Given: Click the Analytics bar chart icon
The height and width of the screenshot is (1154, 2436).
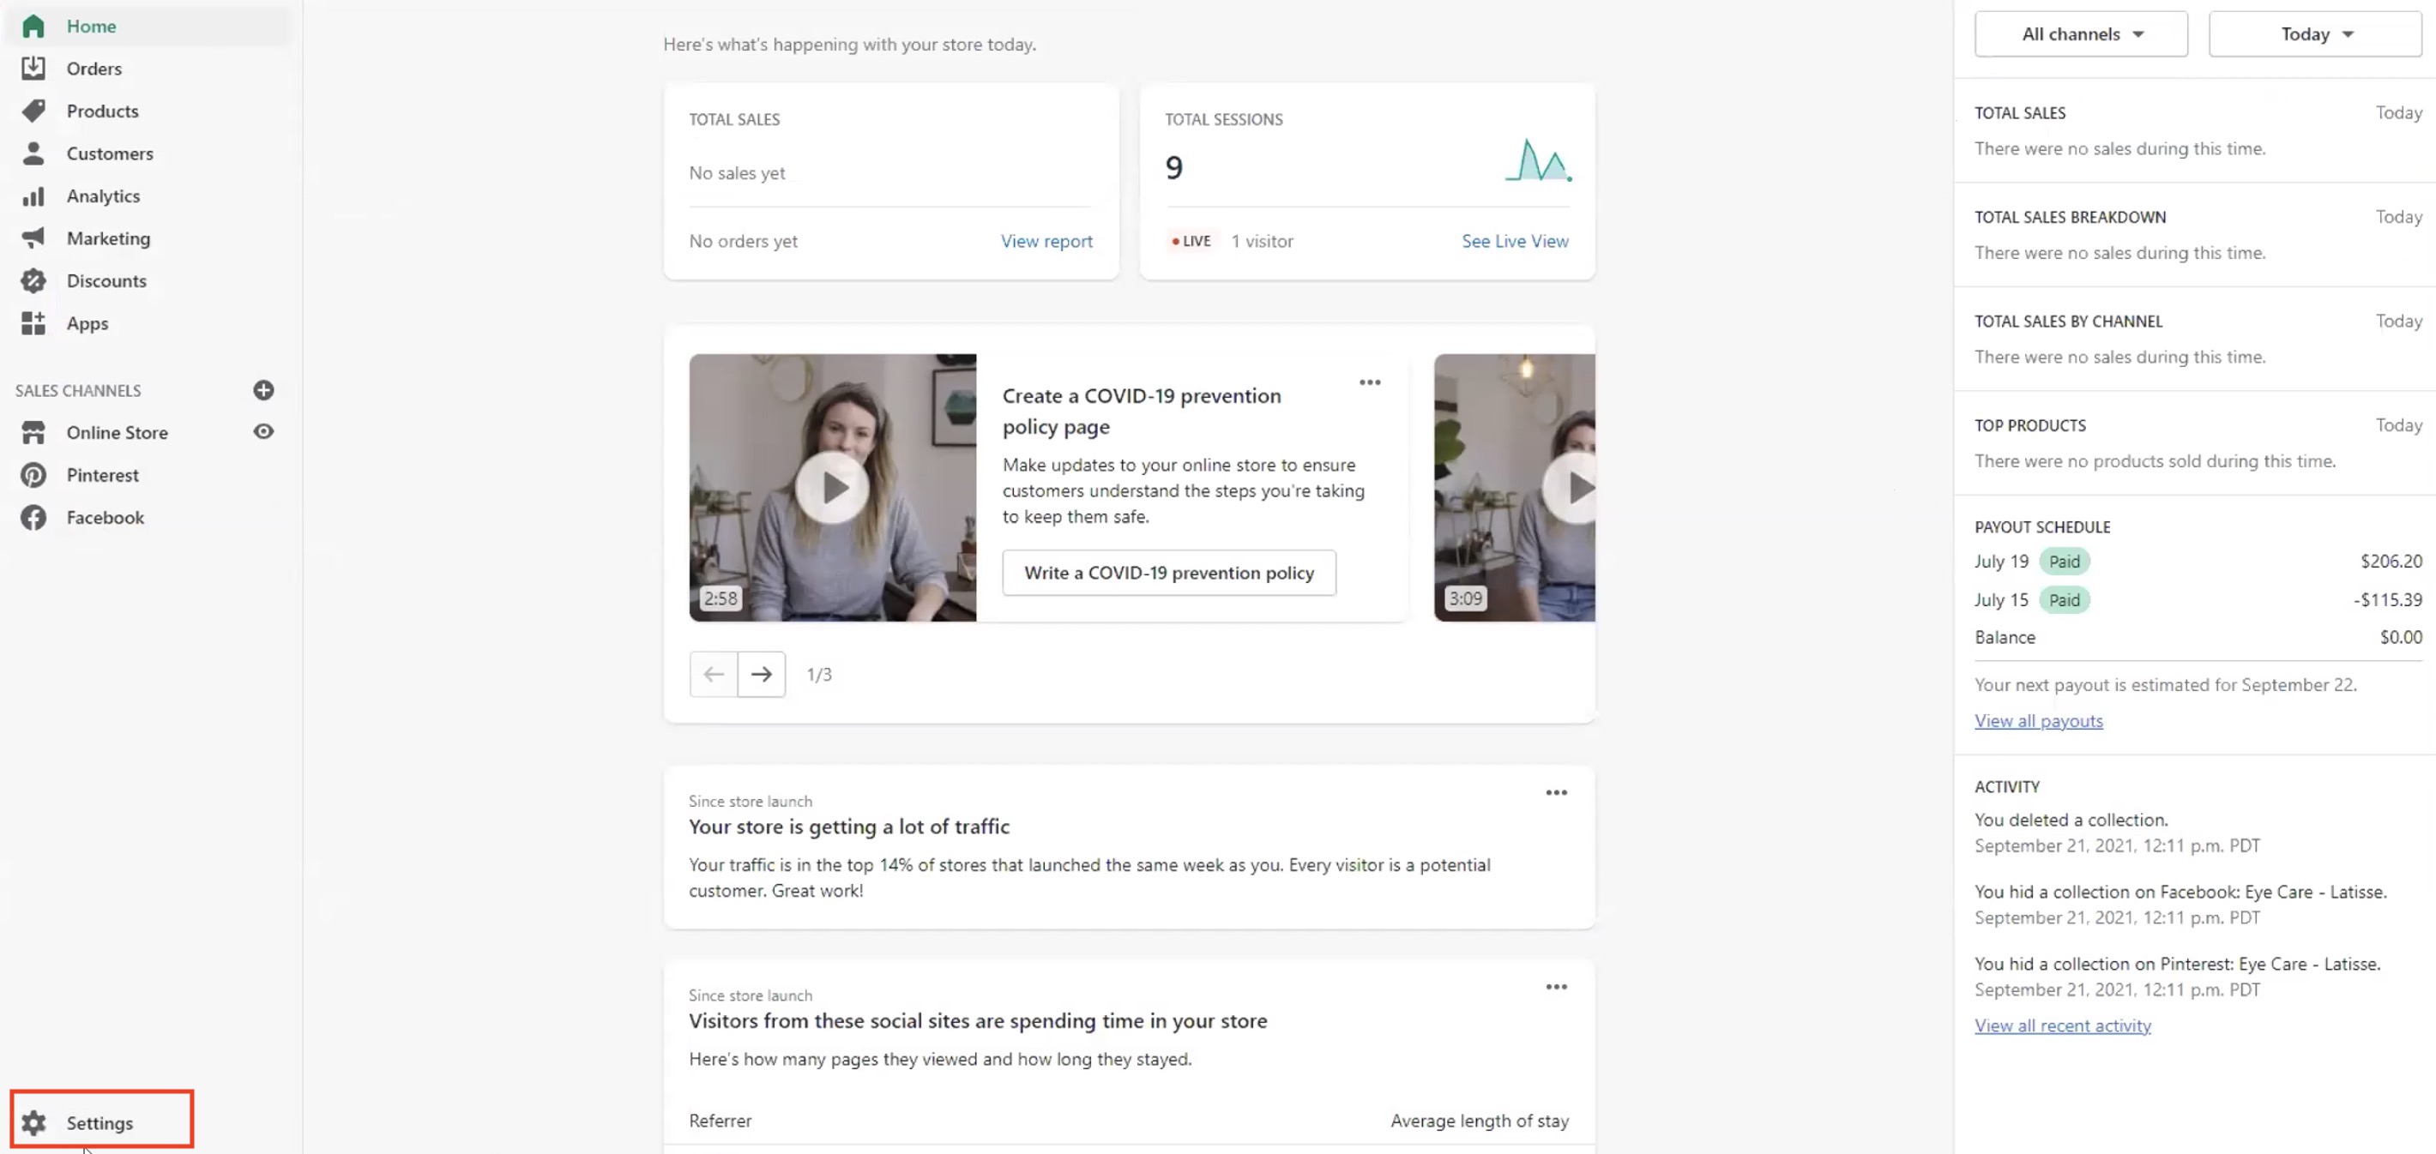Looking at the screenshot, I should 33,195.
